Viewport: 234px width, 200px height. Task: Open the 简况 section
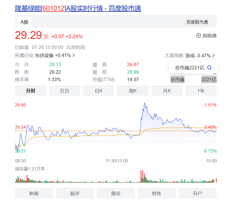(116, 193)
